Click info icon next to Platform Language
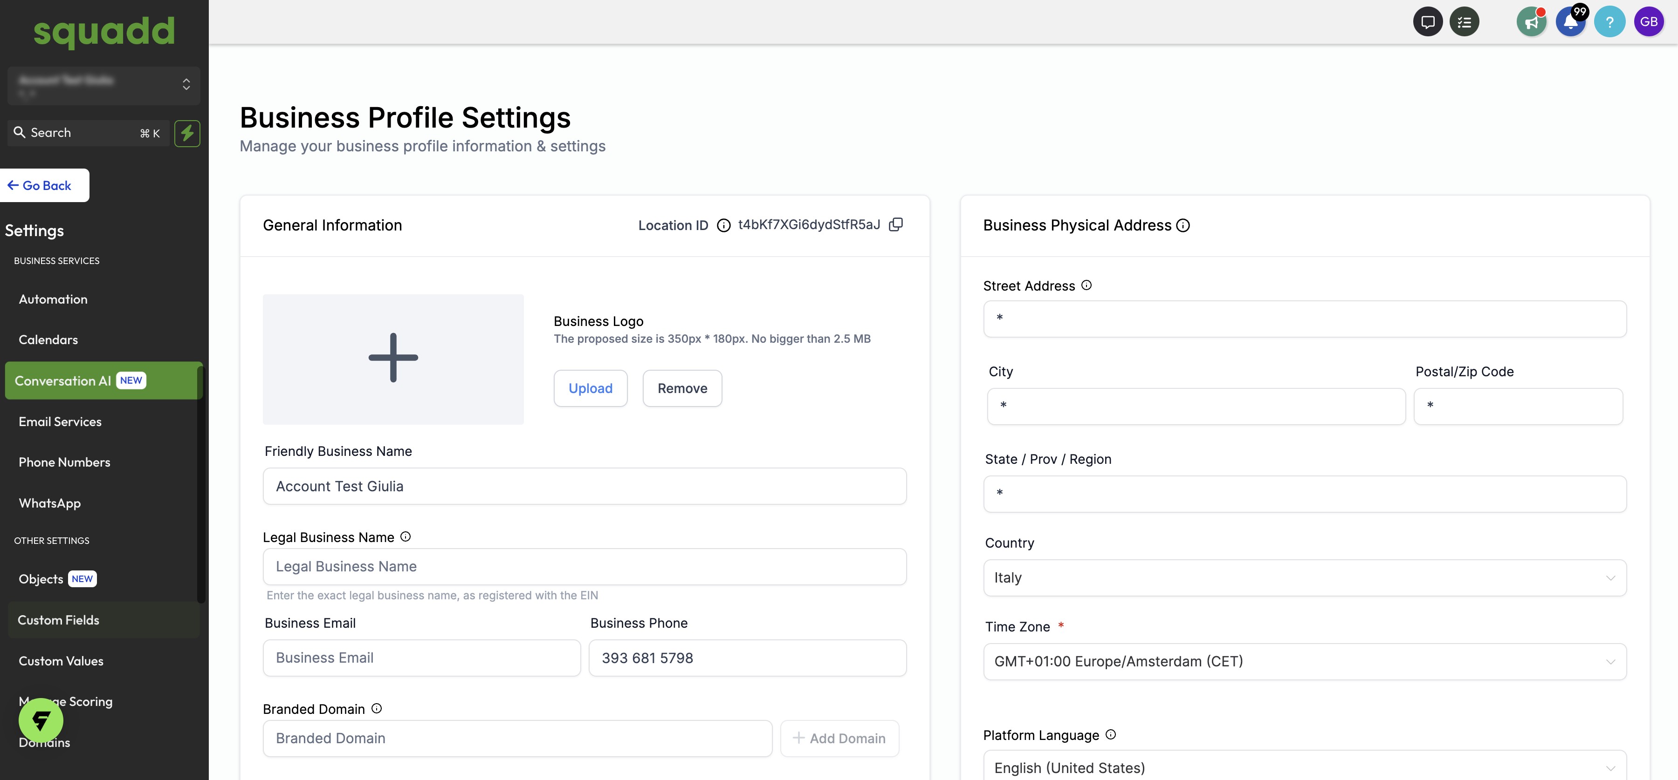Image resolution: width=1678 pixels, height=780 pixels. (x=1111, y=734)
